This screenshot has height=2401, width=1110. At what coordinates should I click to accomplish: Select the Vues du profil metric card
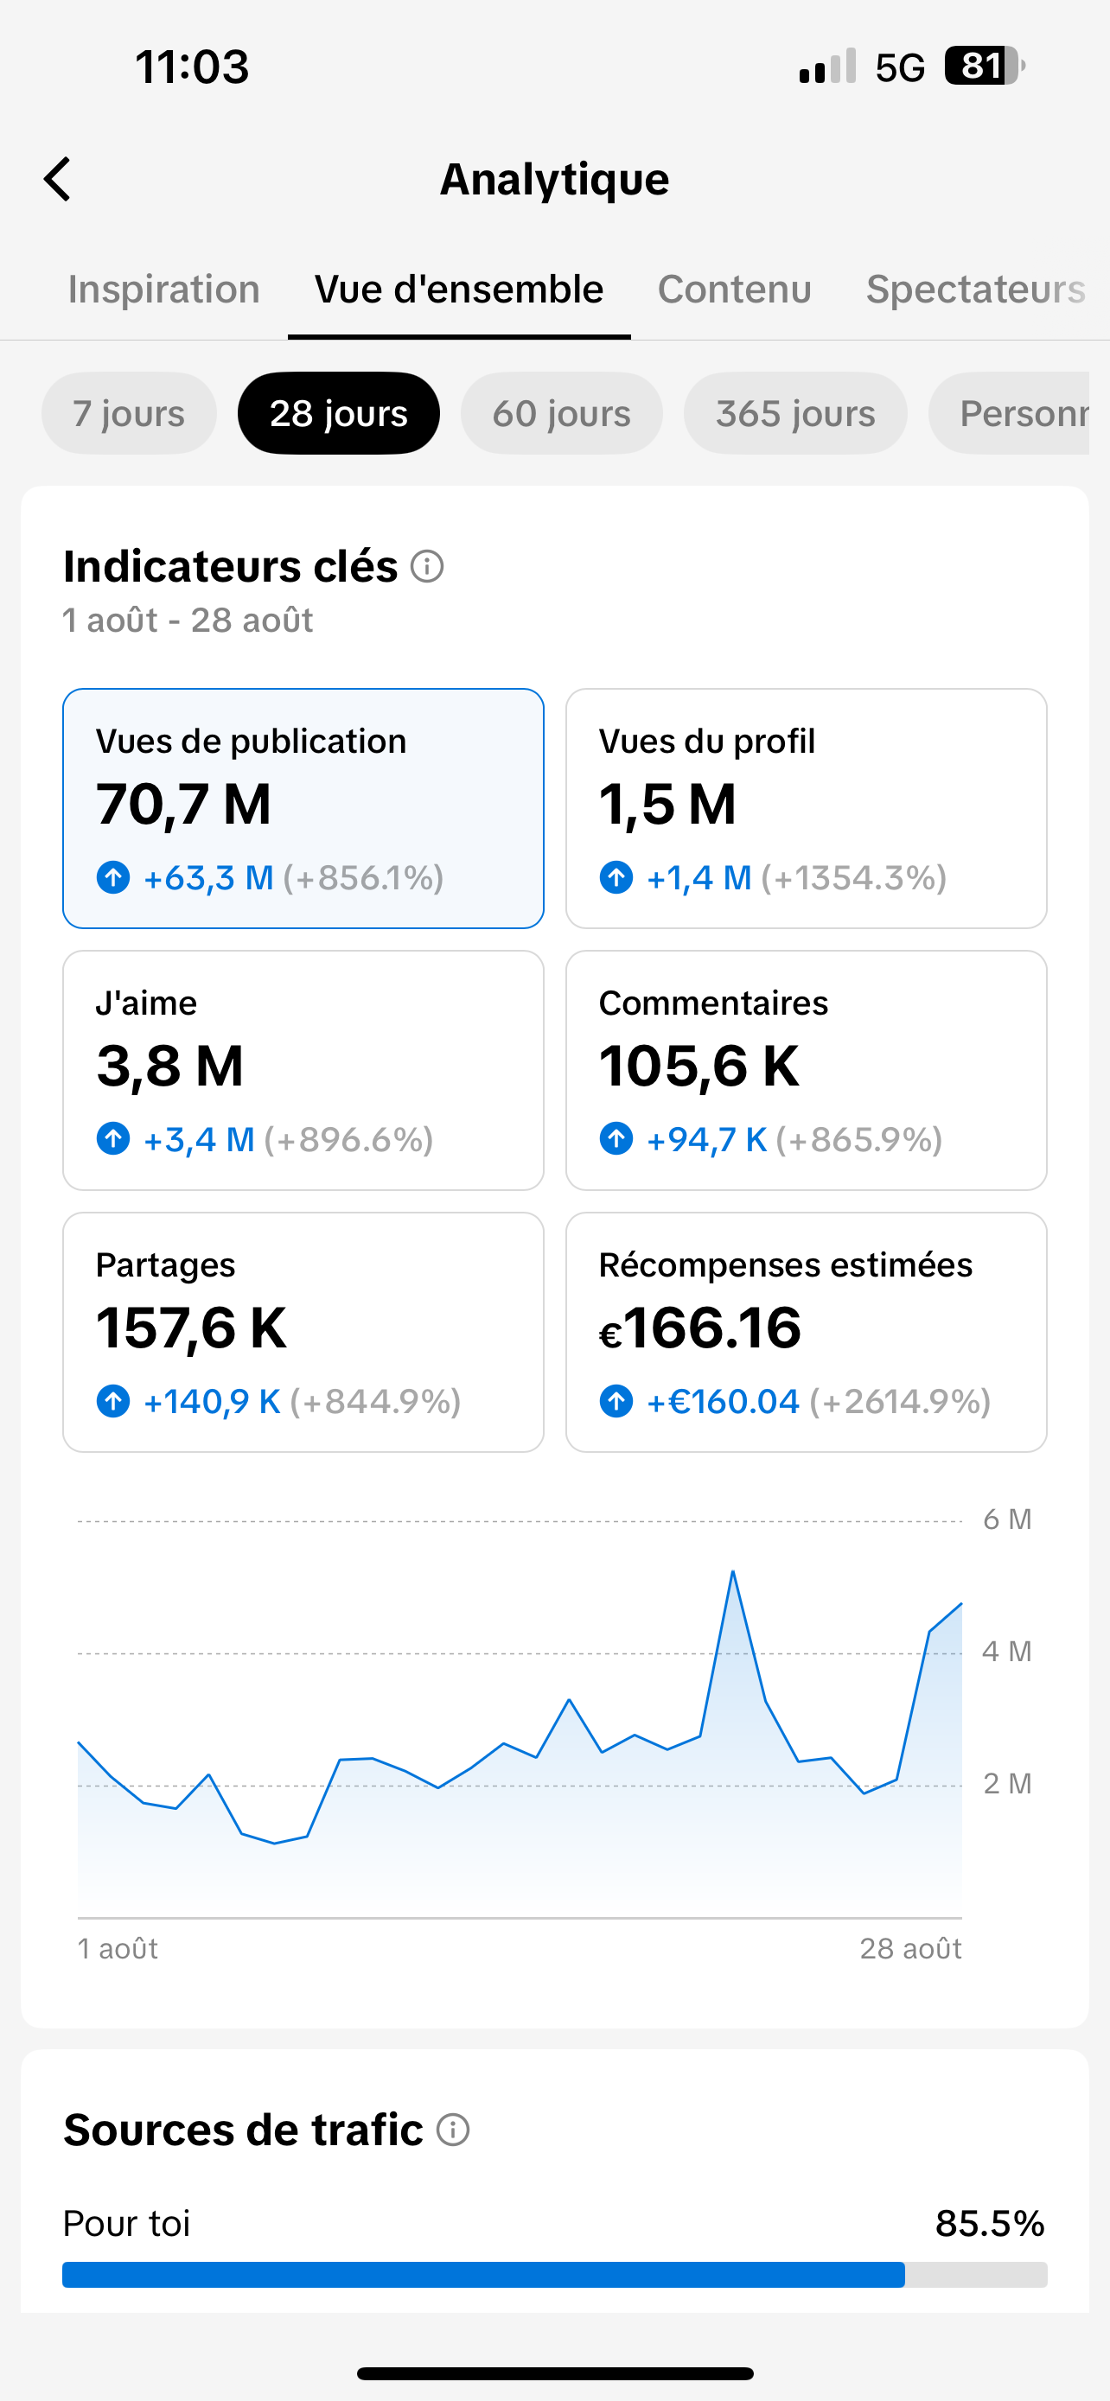click(807, 808)
